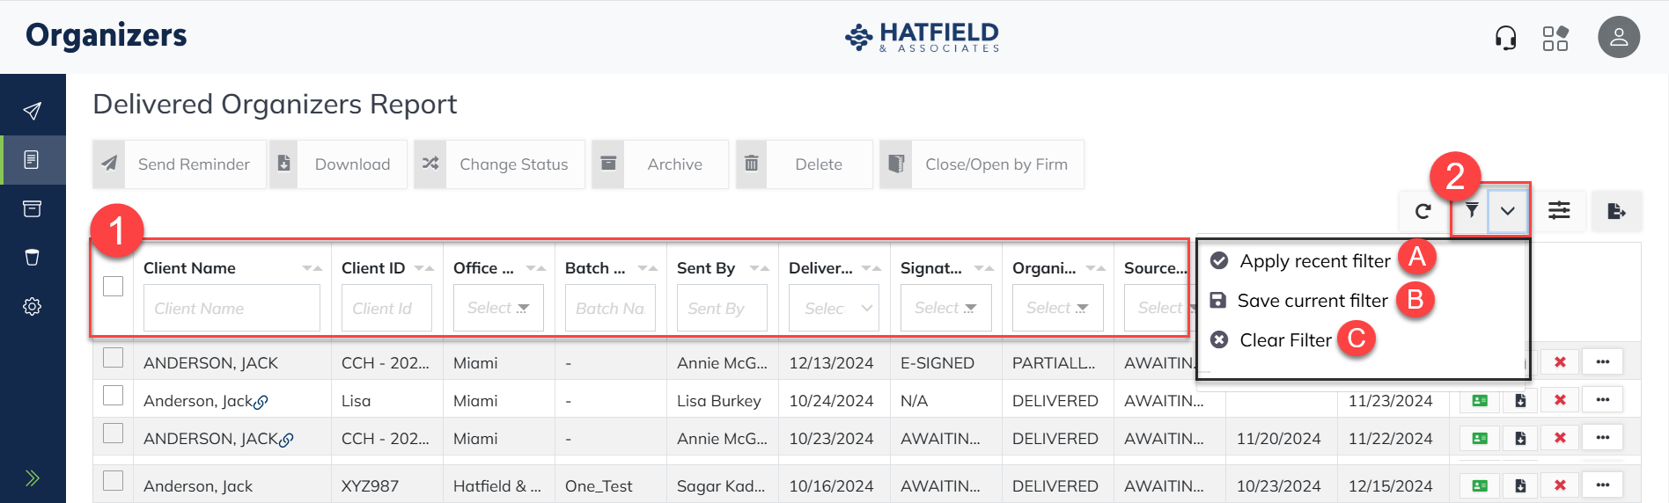Click the export to file icon

(x=1616, y=211)
